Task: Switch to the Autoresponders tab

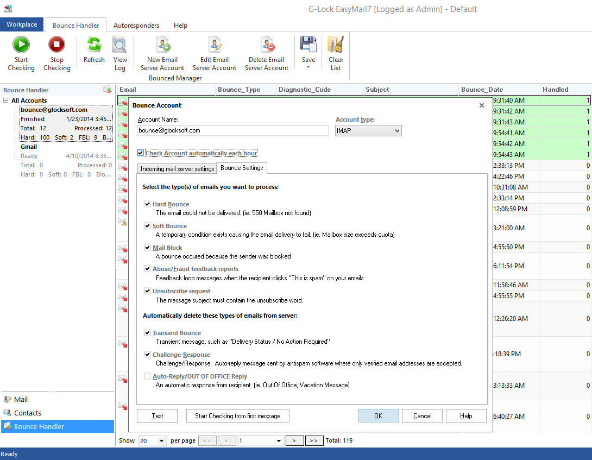Action: click(x=136, y=26)
